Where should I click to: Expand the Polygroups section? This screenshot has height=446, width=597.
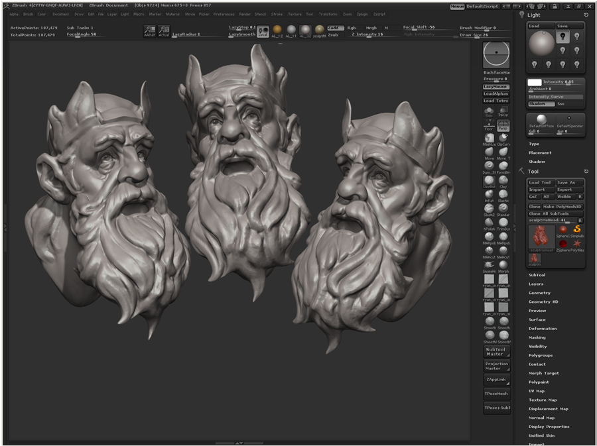(x=541, y=355)
